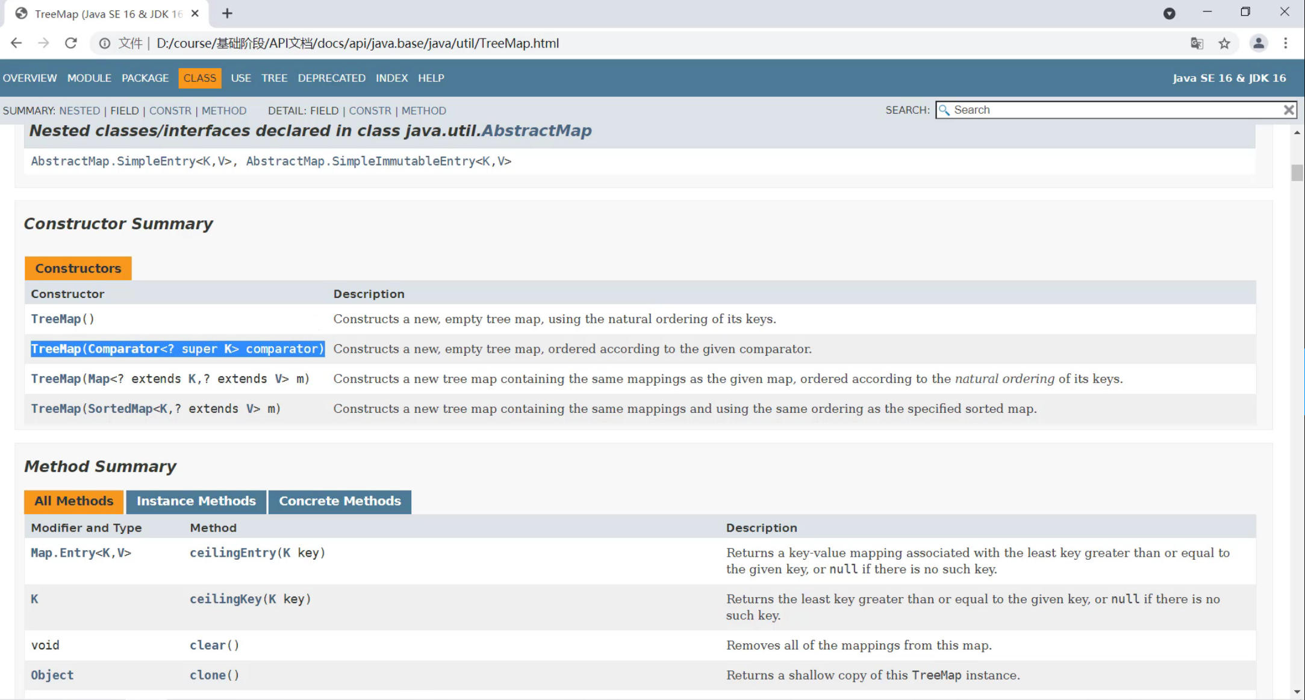Open the PACKAGE navigation item
1305x700 pixels.
pos(145,78)
